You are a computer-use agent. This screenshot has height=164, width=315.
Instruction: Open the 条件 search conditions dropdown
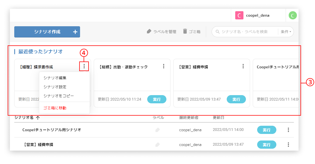tap(286, 32)
